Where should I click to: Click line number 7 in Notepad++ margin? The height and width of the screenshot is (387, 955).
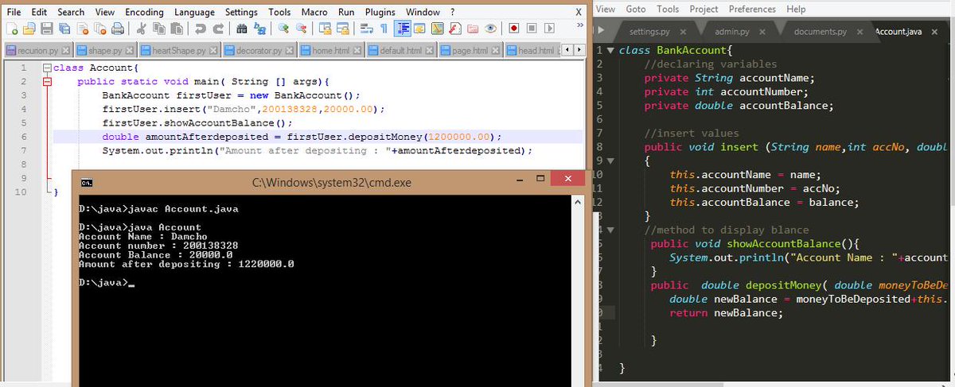24,150
